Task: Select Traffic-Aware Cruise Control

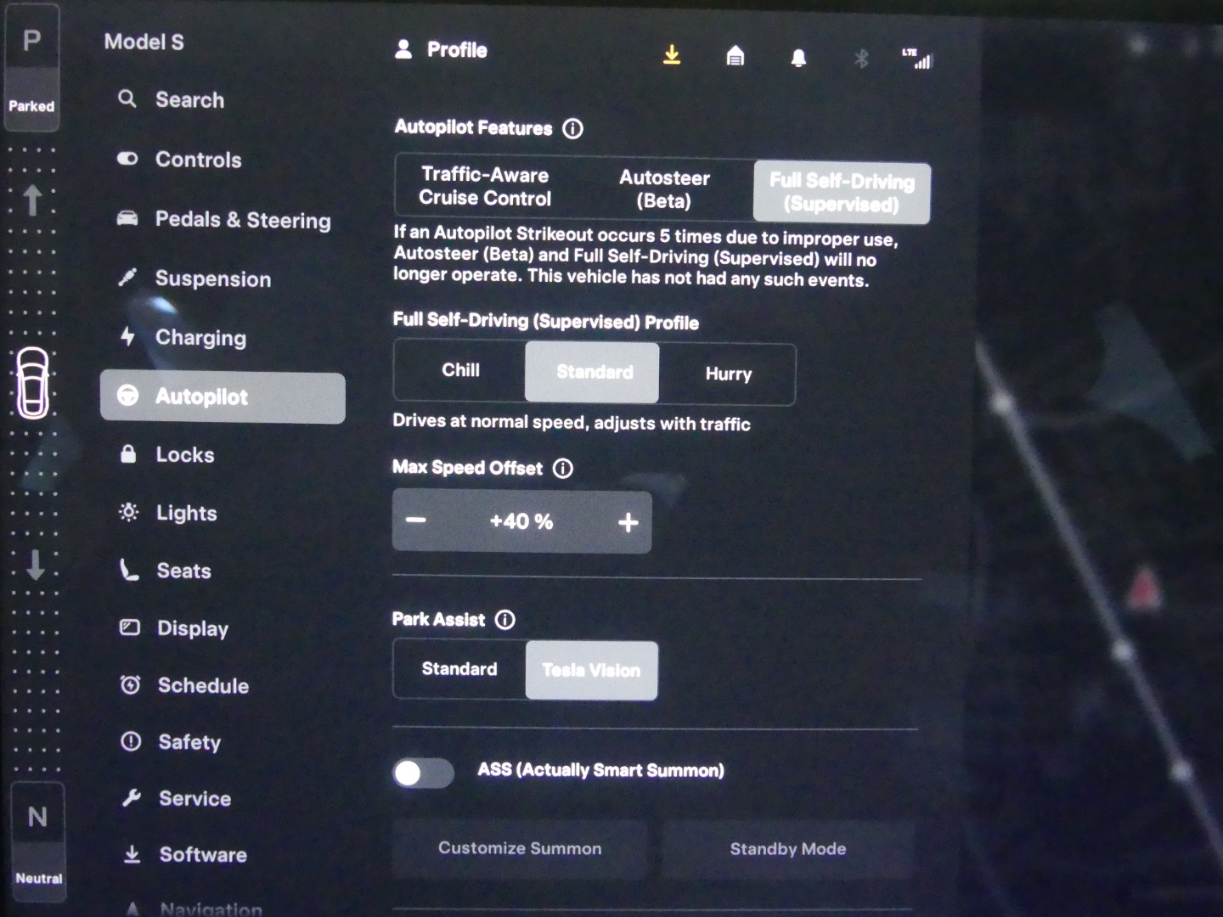Action: tap(485, 186)
